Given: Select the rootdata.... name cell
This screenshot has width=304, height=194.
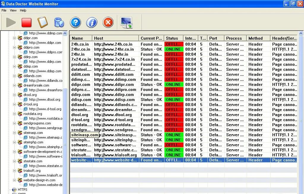Looking at the screenshot, I should pos(81,125).
